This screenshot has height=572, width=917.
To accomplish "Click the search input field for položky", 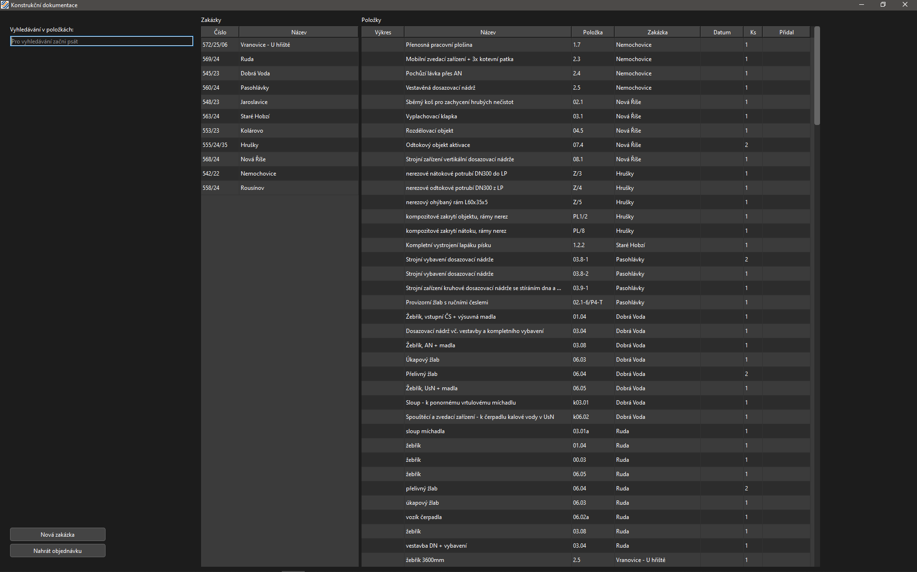I will tap(101, 41).
